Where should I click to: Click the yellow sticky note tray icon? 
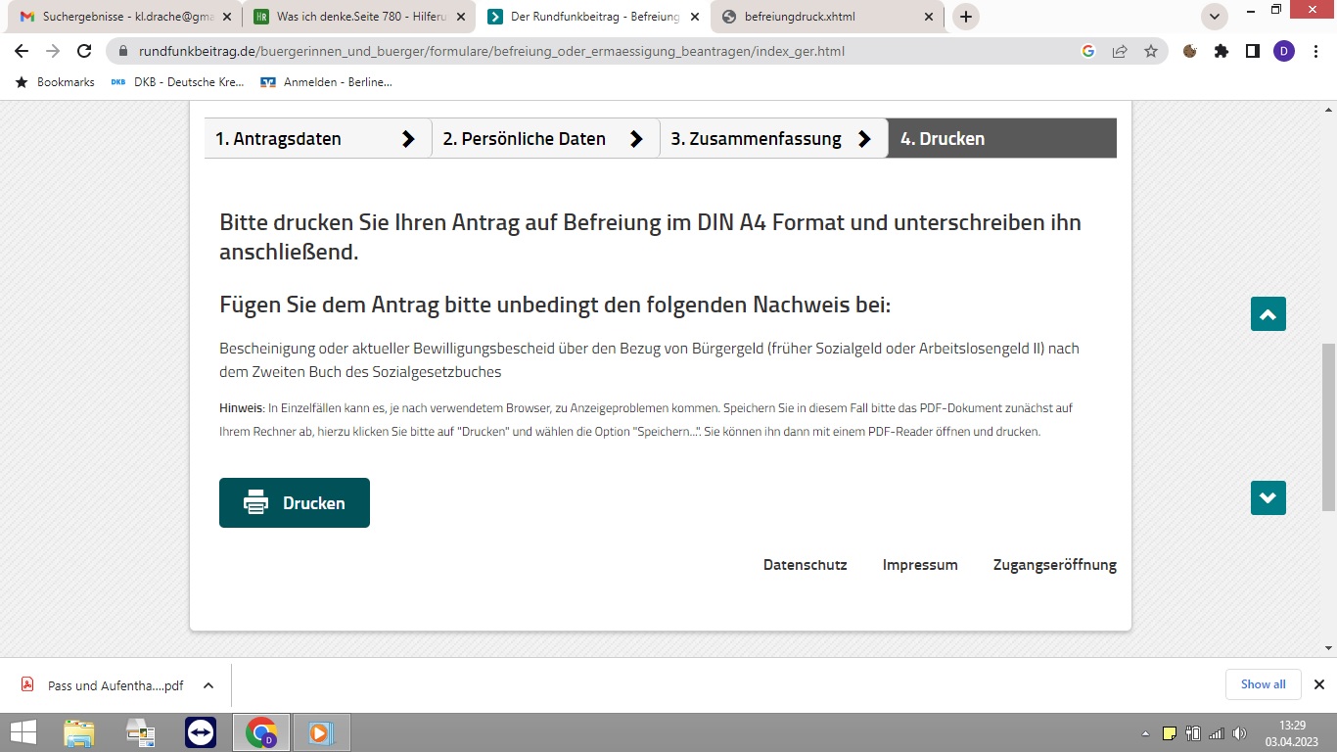point(1170,733)
